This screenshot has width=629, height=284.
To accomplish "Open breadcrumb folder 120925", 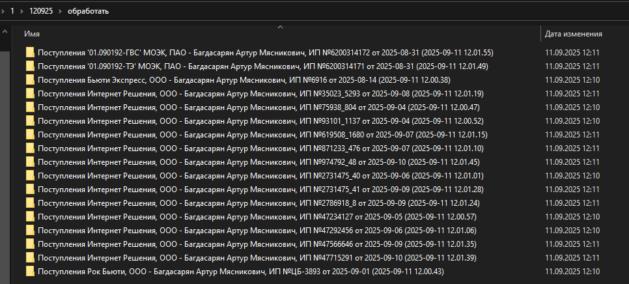I will coord(41,11).
